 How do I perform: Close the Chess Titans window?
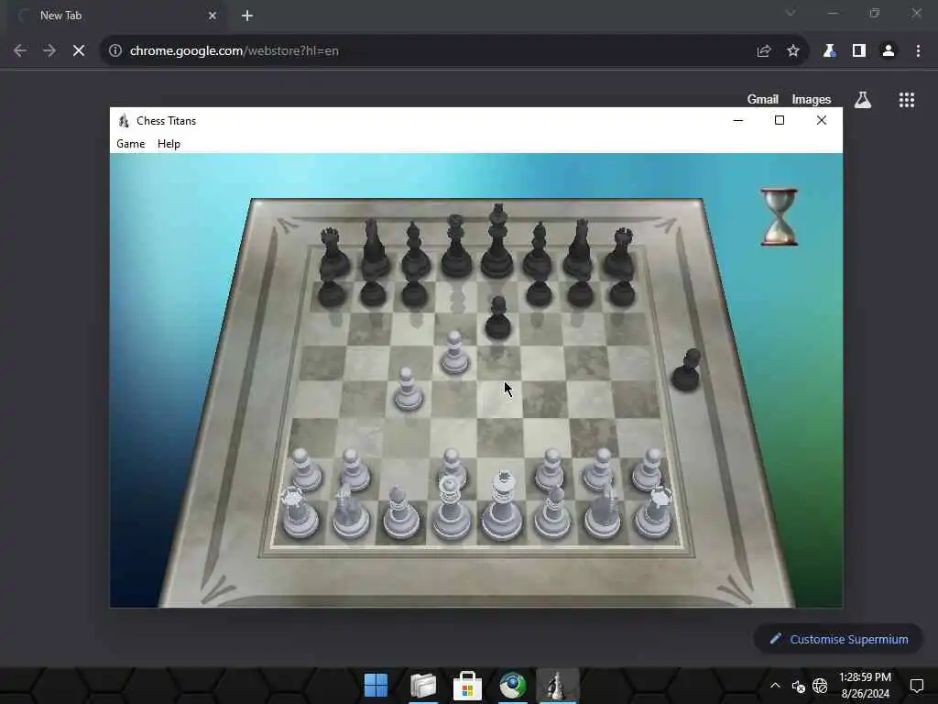(822, 120)
